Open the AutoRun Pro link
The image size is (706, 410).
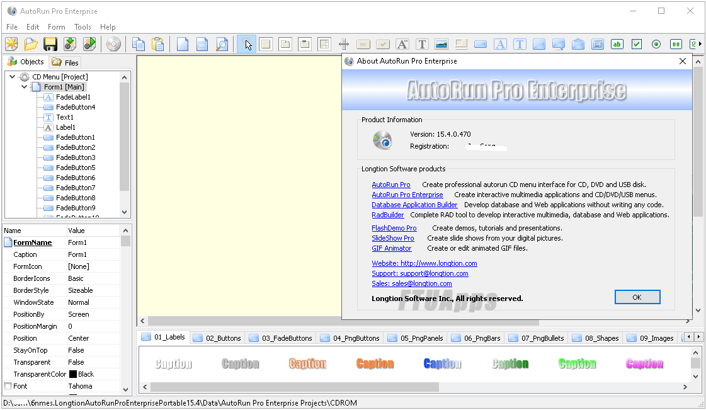coord(391,185)
